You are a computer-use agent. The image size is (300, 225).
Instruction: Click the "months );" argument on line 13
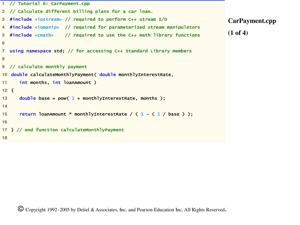[x=153, y=98]
